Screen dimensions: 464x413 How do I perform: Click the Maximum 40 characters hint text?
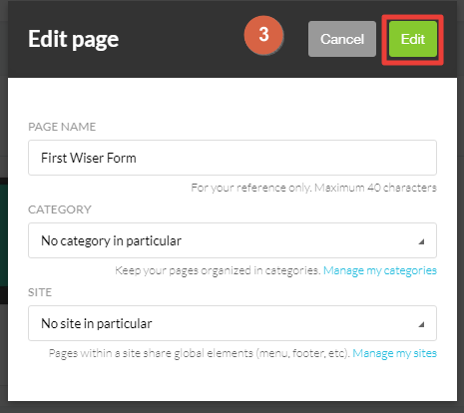[375, 188]
